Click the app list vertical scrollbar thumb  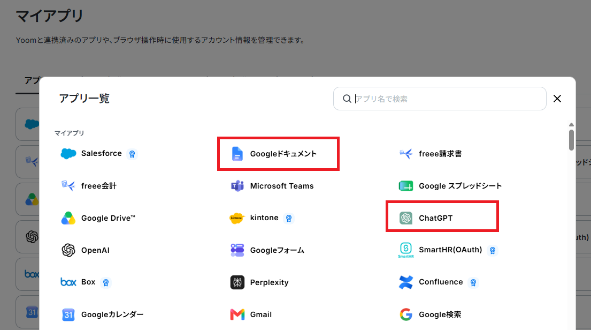pos(571,140)
